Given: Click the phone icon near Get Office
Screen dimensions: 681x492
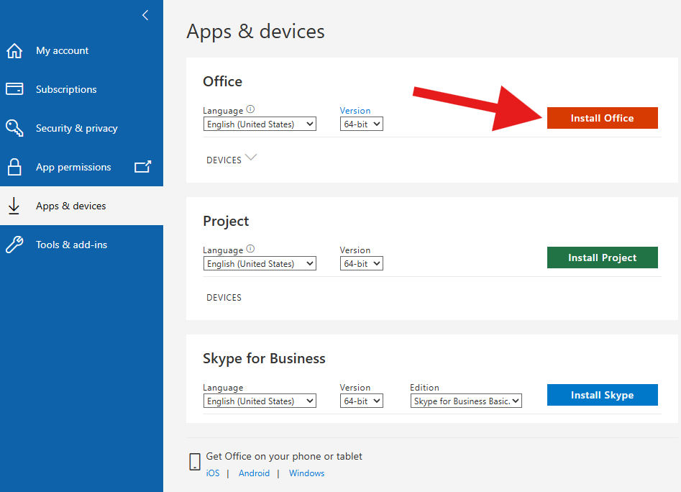Looking at the screenshot, I should click(x=194, y=462).
